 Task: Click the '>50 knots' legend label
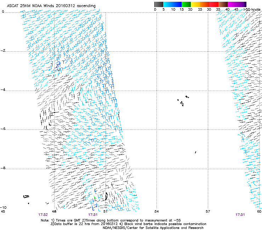[252, 10]
